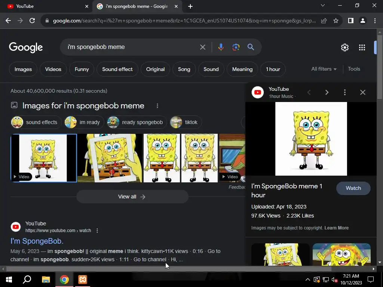Apply 1 hour filter chip
Image resolution: width=383 pixels, height=287 pixels.
(x=273, y=69)
